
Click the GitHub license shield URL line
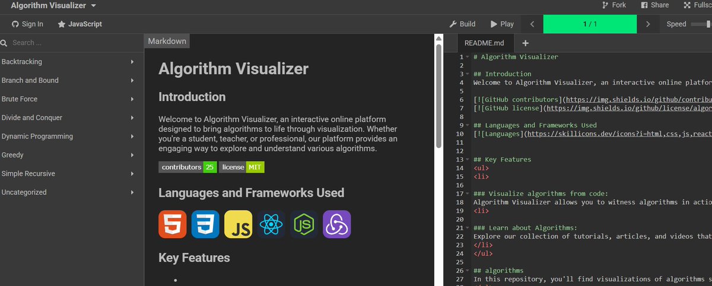[592, 108]
